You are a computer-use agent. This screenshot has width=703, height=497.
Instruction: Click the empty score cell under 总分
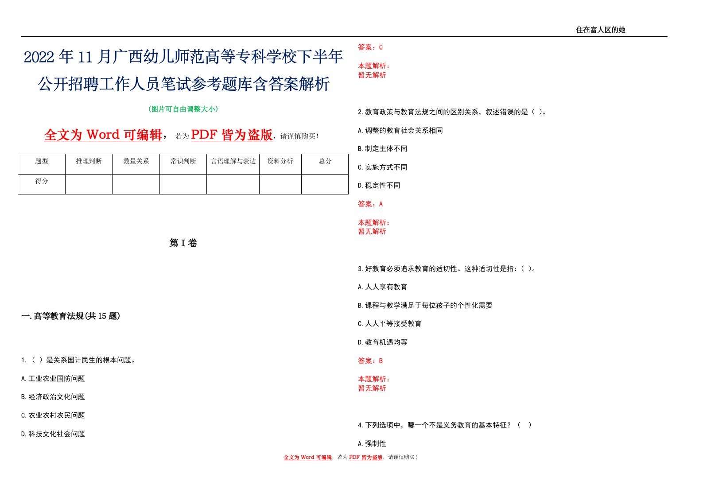(325, 184)
